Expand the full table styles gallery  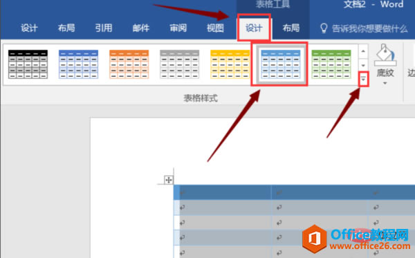(363, 79)
